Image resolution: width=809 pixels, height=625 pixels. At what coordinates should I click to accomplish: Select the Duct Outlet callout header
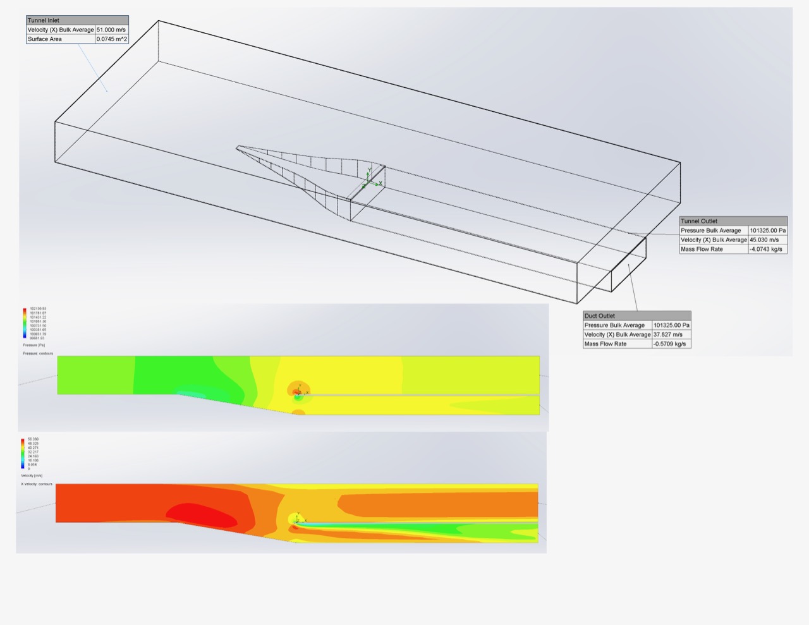(636, 316)
